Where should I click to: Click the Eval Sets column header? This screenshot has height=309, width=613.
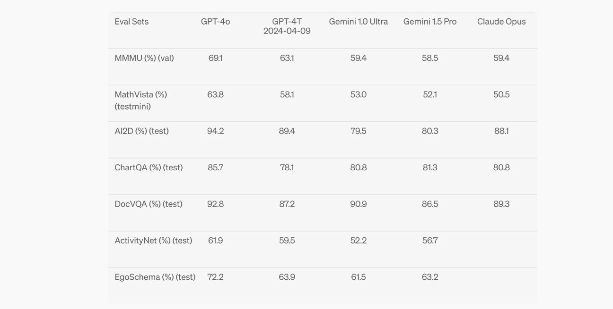131,22
